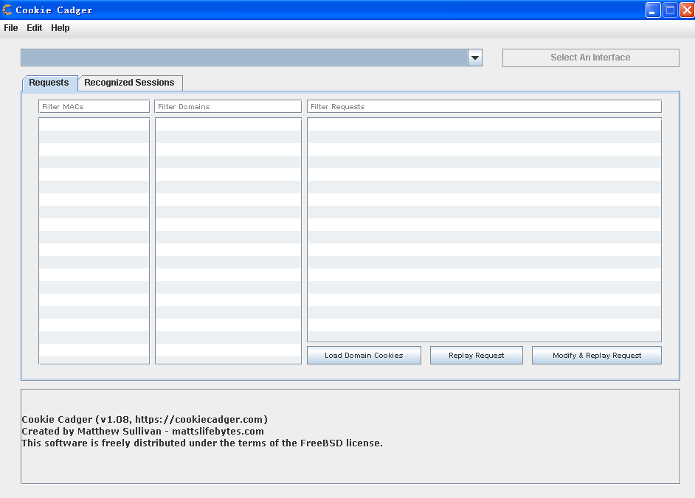Click the Select An Interface button
Viewport: 695px width, 498px height.
590,58
